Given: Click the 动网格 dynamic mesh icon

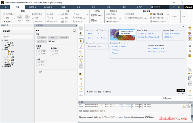Looking at the screenshot, I should (x=108, y=14).
